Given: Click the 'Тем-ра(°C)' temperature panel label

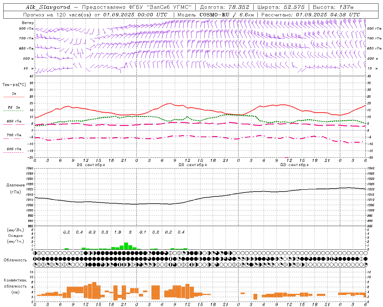Looking at the screenshot, I should tap(14, 85).
